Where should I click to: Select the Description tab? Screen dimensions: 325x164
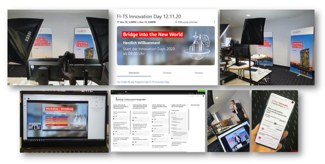click(134, 73)
